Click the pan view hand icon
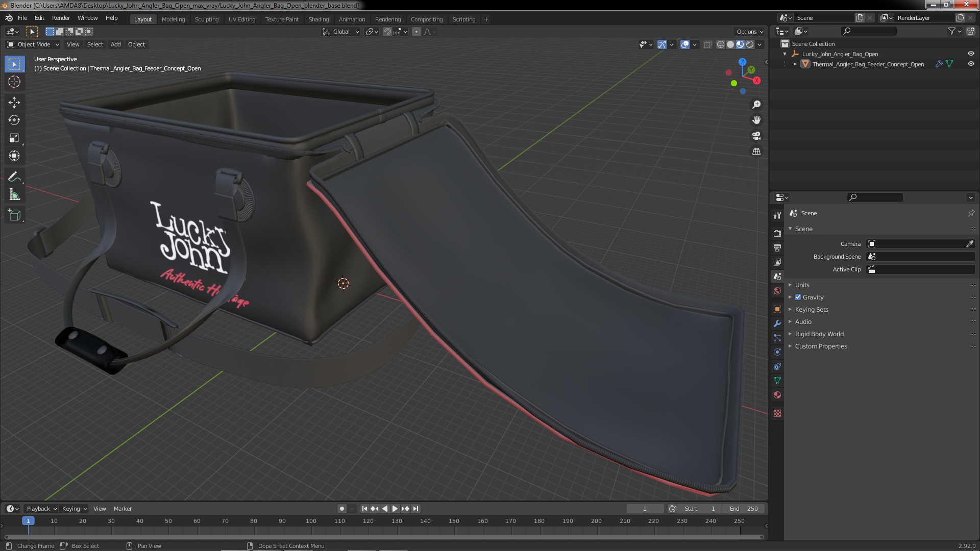Screen dimensions: 980x551 756,120
